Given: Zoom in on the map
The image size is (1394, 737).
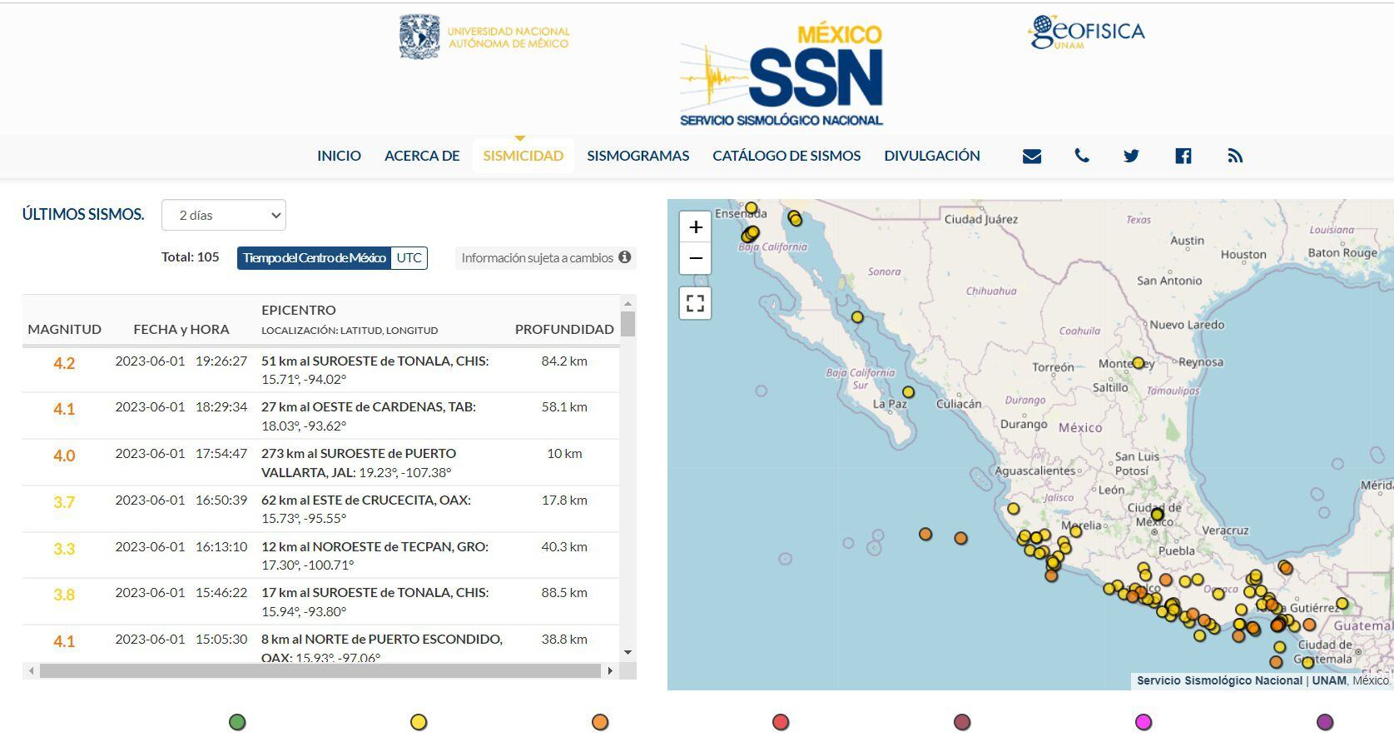Looking at the screenshot, I should 696,227.
